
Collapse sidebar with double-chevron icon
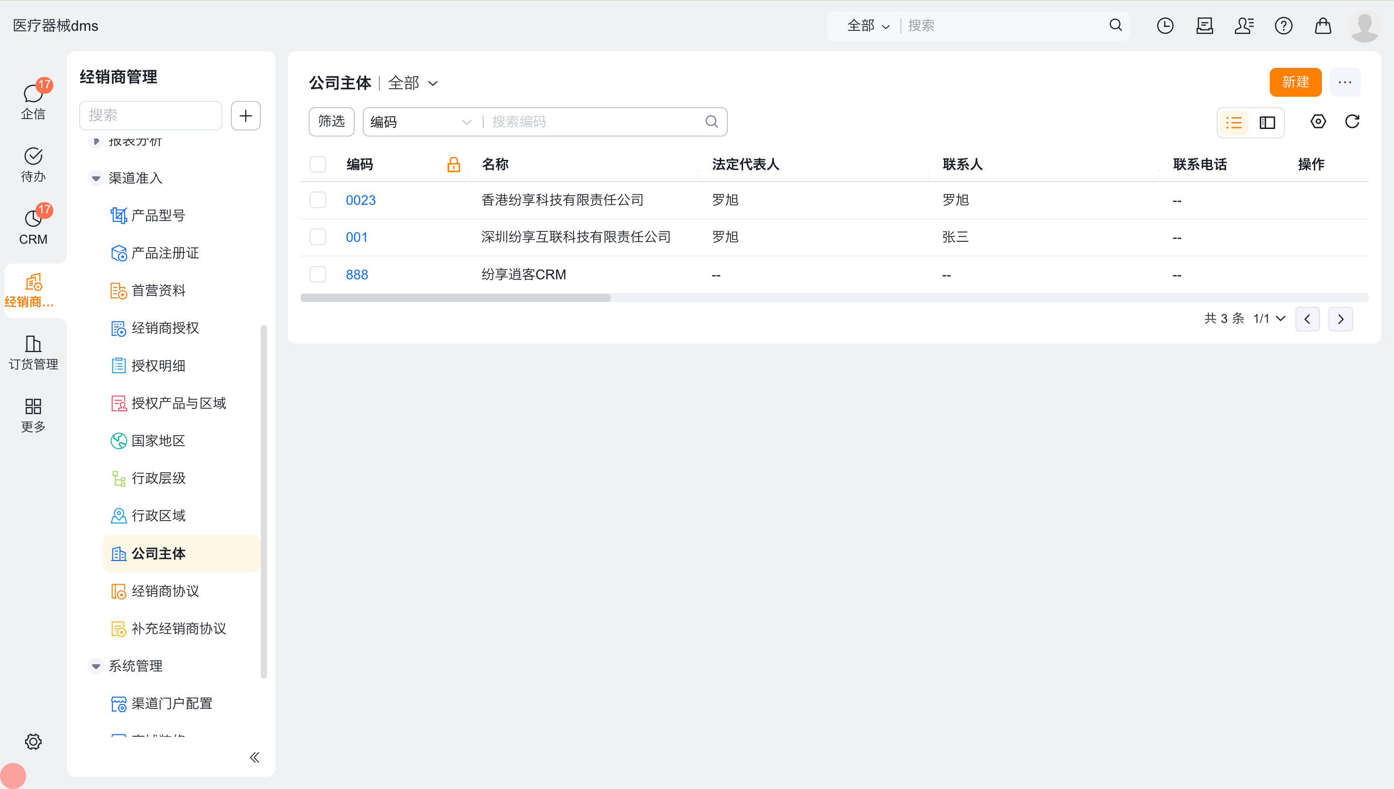[x=254, y=757]
